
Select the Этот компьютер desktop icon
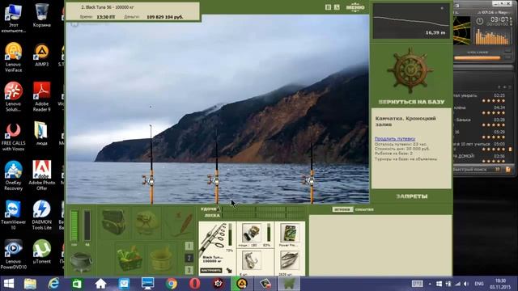(13, 18)
